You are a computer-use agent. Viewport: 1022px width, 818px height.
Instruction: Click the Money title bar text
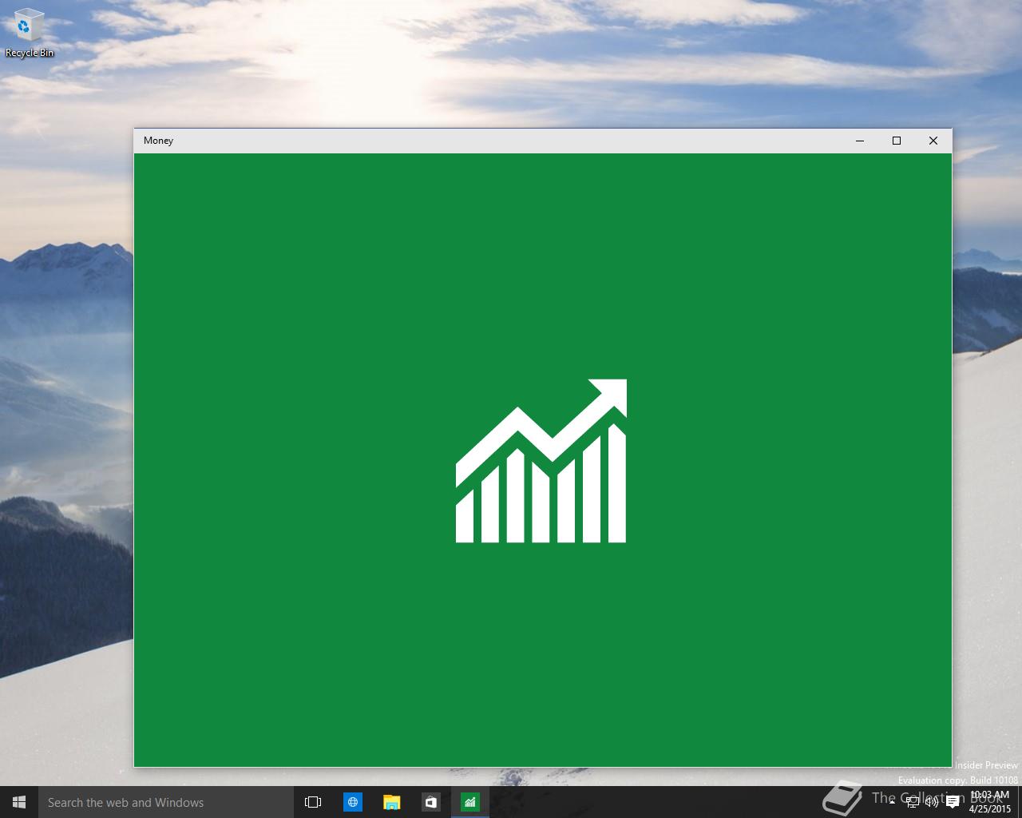(x=158, y=141)
